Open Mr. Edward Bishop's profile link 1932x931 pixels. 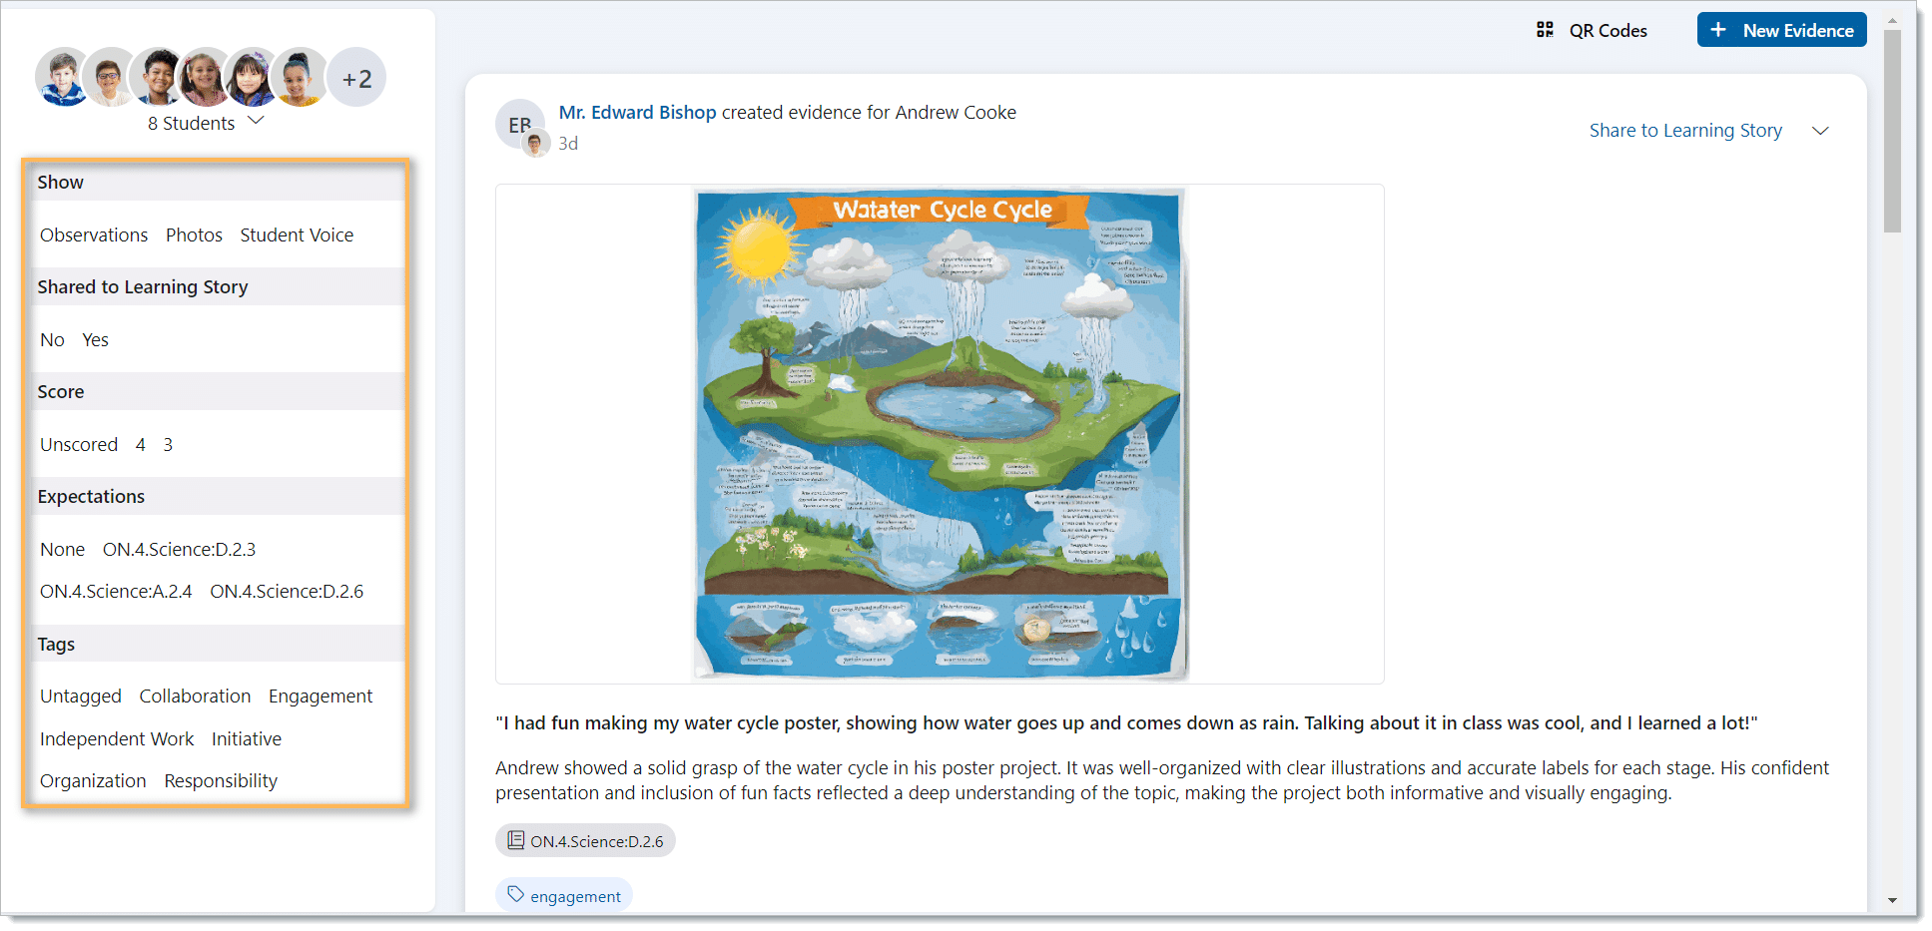[637, 113]
